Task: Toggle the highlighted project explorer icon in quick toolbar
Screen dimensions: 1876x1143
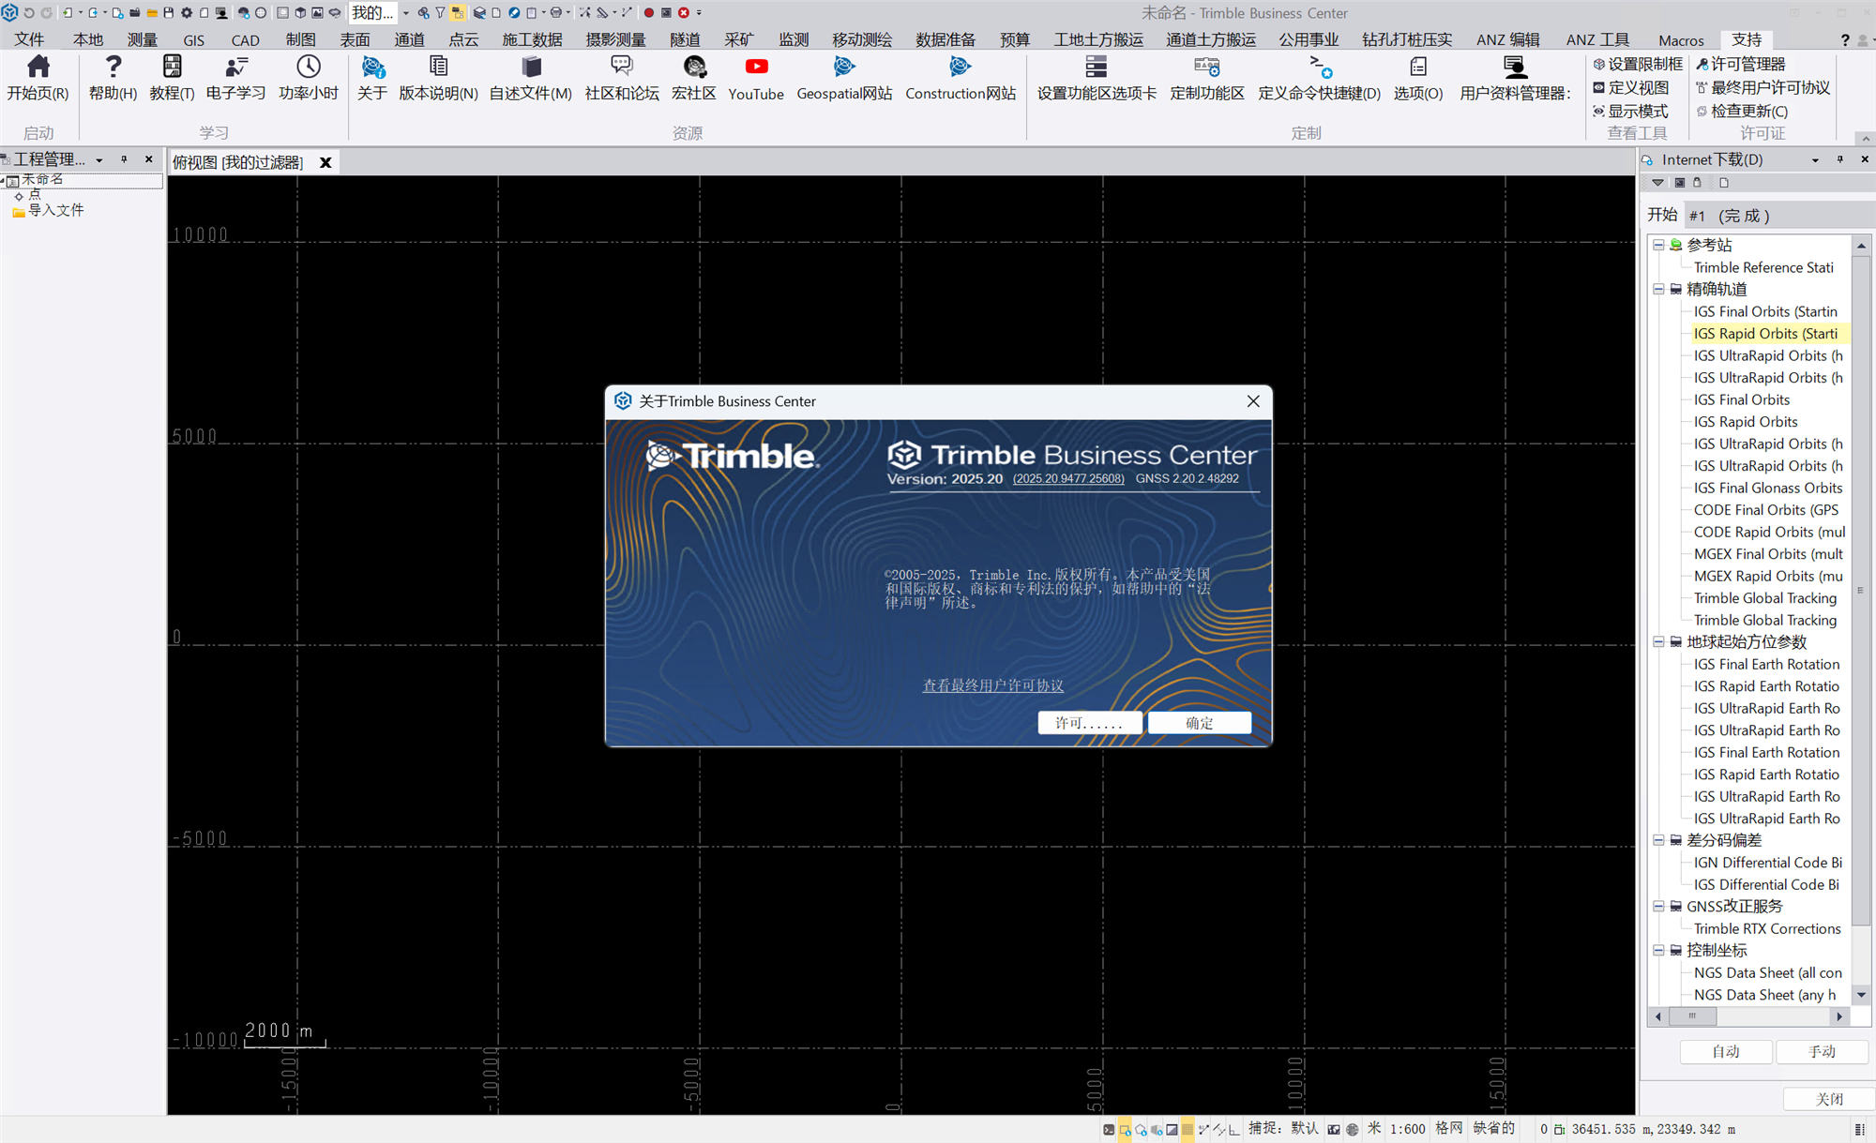Action: [x=457, y=13]
